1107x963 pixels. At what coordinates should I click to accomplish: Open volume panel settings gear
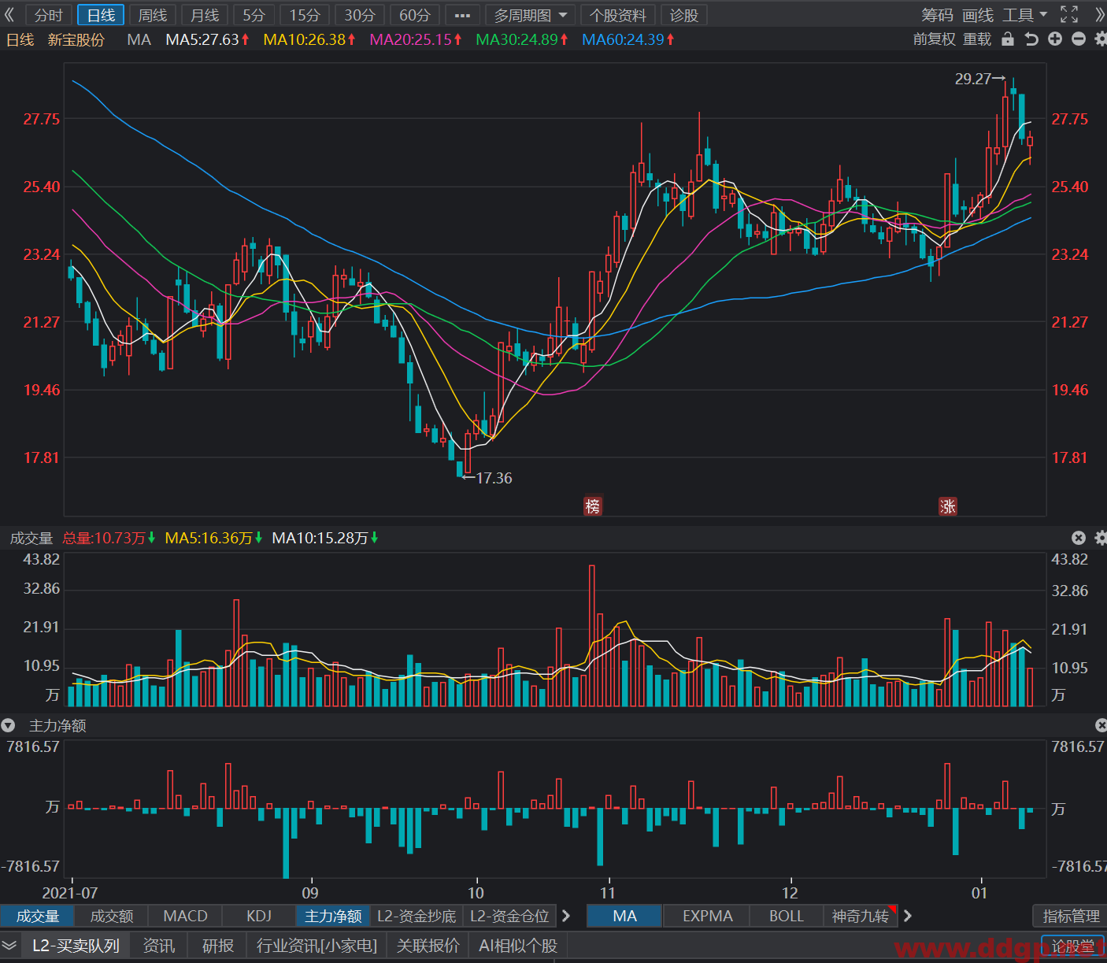(x=1101, y=538)
